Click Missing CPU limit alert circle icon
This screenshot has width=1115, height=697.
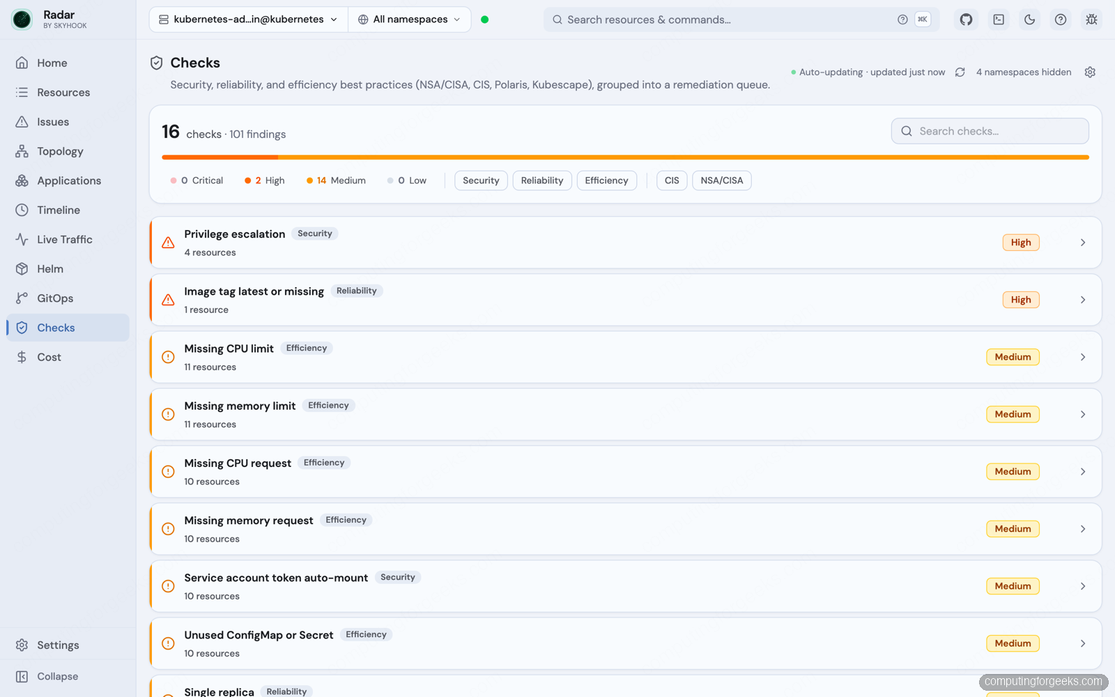tap(168, 357)
